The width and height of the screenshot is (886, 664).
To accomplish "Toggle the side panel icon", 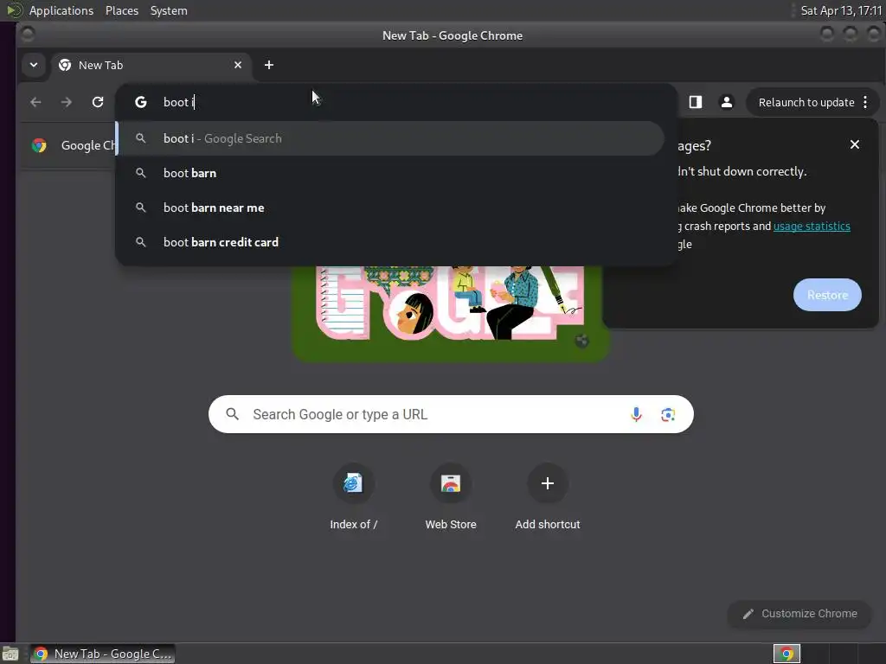I will (696, 102).
